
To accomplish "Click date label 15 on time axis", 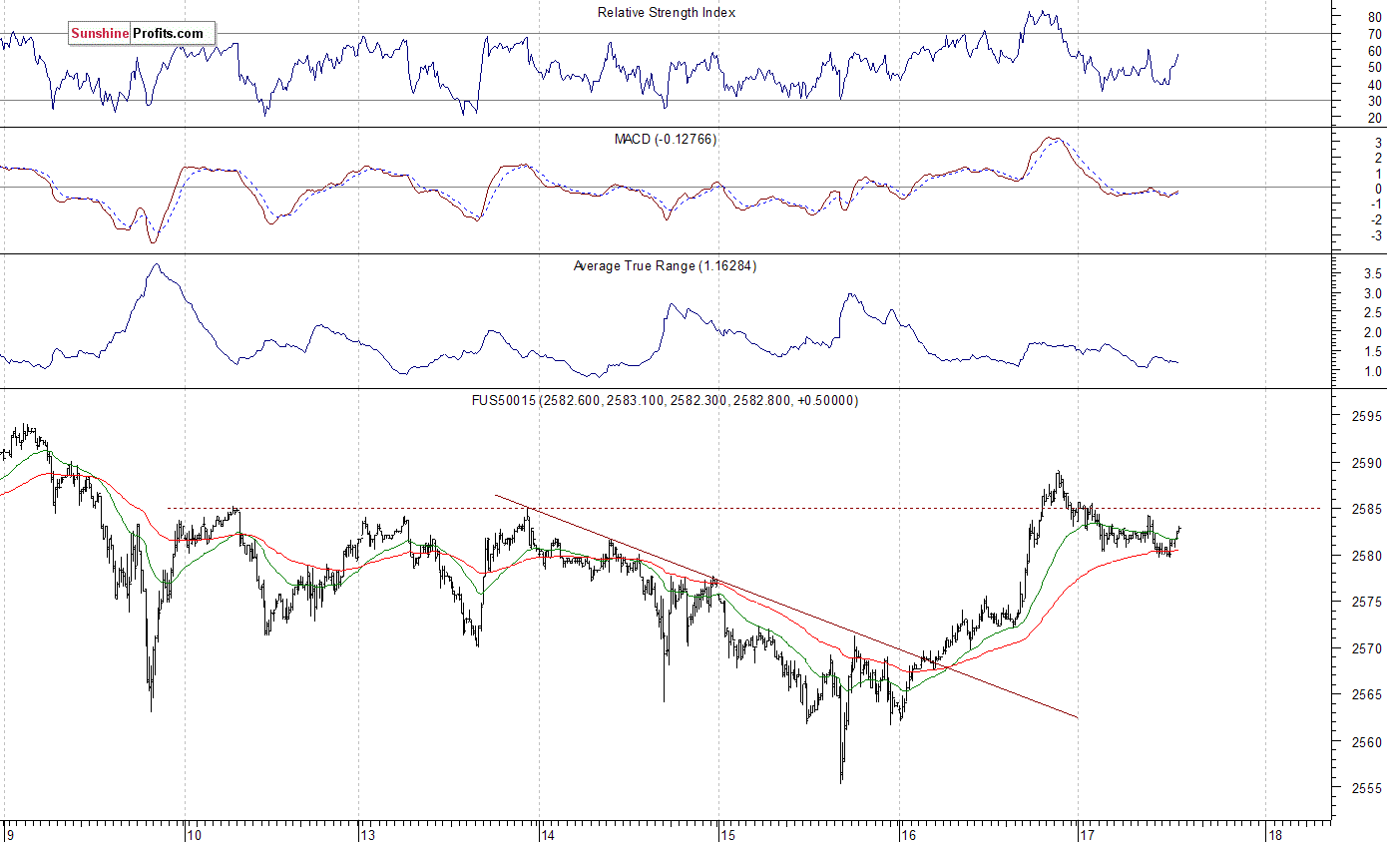I will pyautogui.click(x=727, y=834).
